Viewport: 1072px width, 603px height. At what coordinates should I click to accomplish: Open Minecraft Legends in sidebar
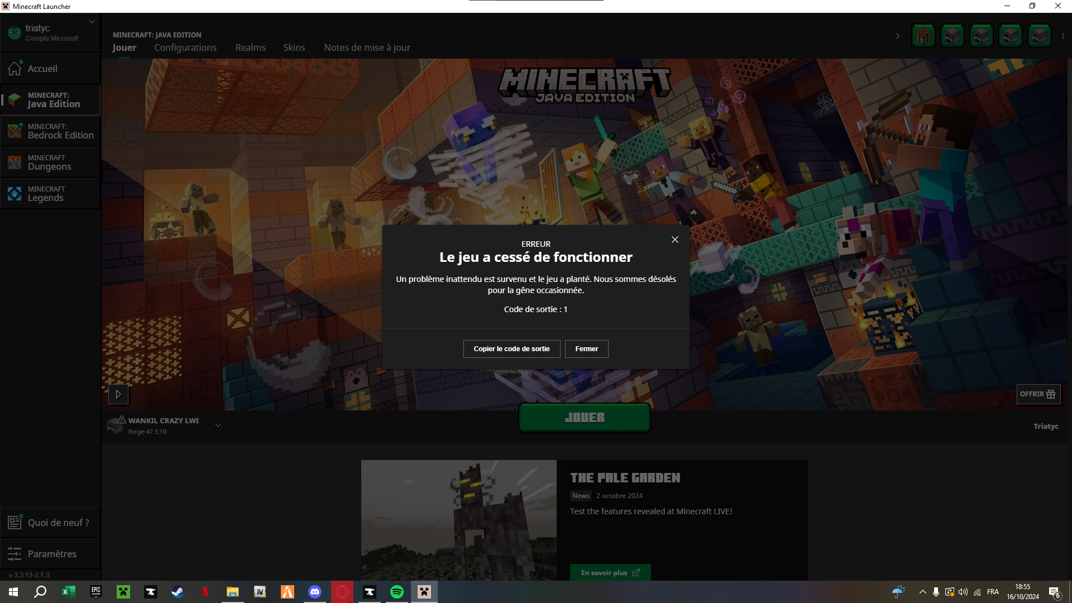tap(50, 194)
